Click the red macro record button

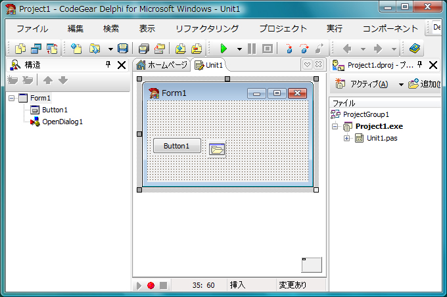tap(151, 285)
